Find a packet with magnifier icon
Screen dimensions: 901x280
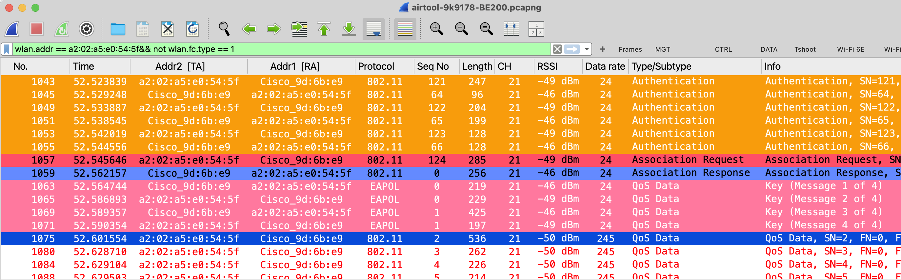[x=224, y=29]
